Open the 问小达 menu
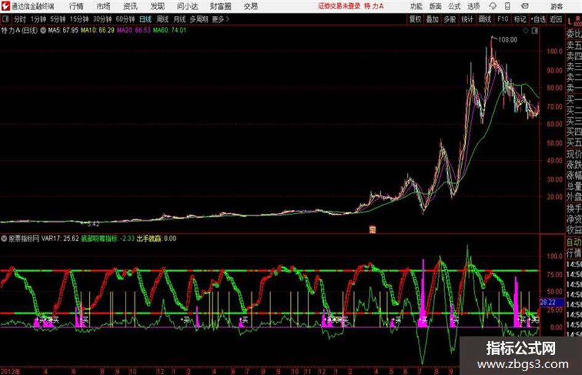This screenshot has width=582, height=375. (x=187, y=6)
